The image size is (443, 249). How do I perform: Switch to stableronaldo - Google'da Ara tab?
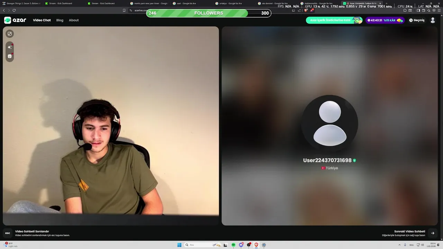click(x=319, y=3)
